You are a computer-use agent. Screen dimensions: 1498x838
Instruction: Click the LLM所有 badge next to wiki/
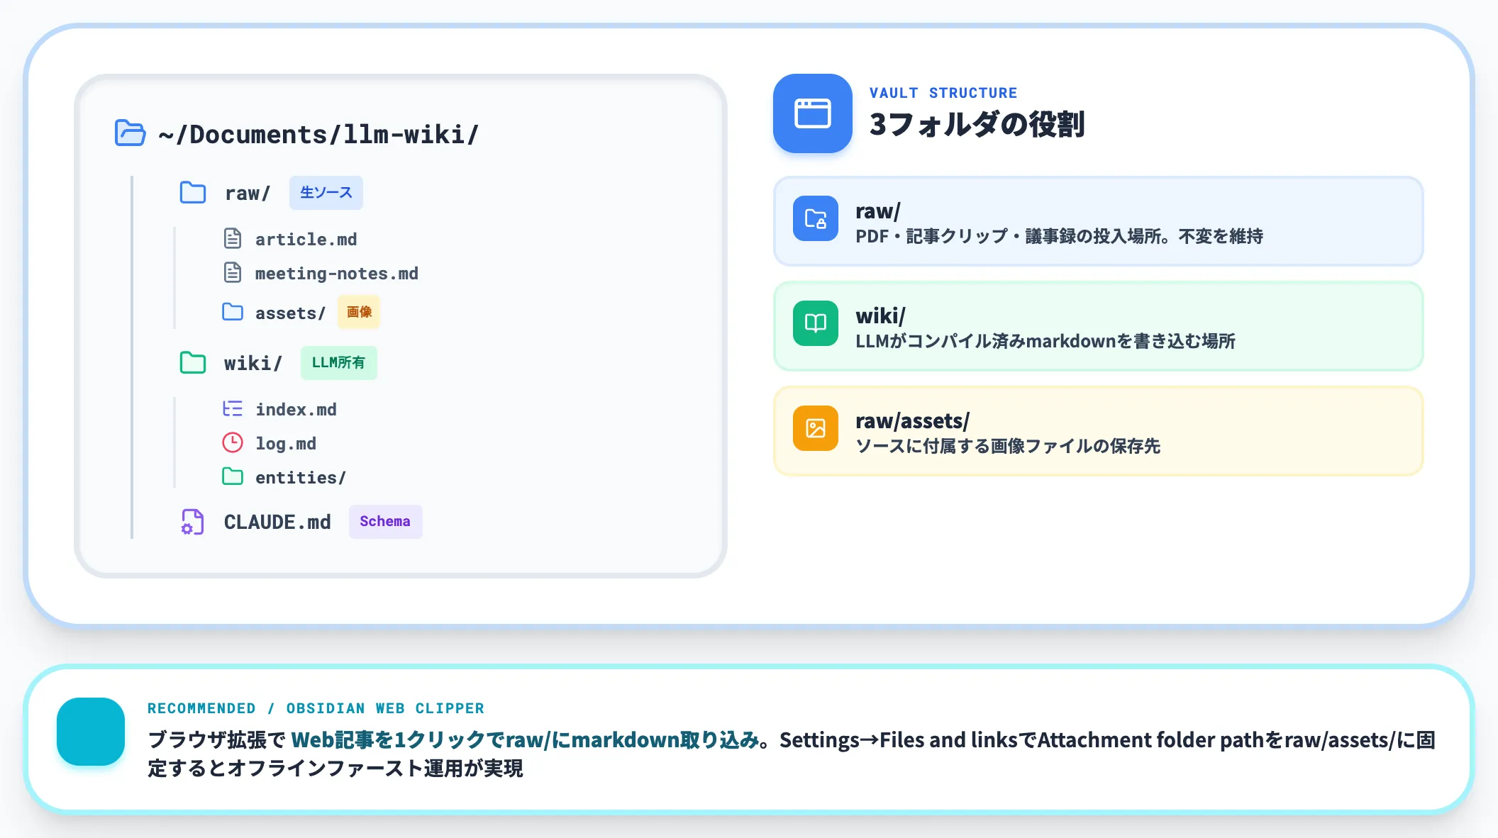339,363
